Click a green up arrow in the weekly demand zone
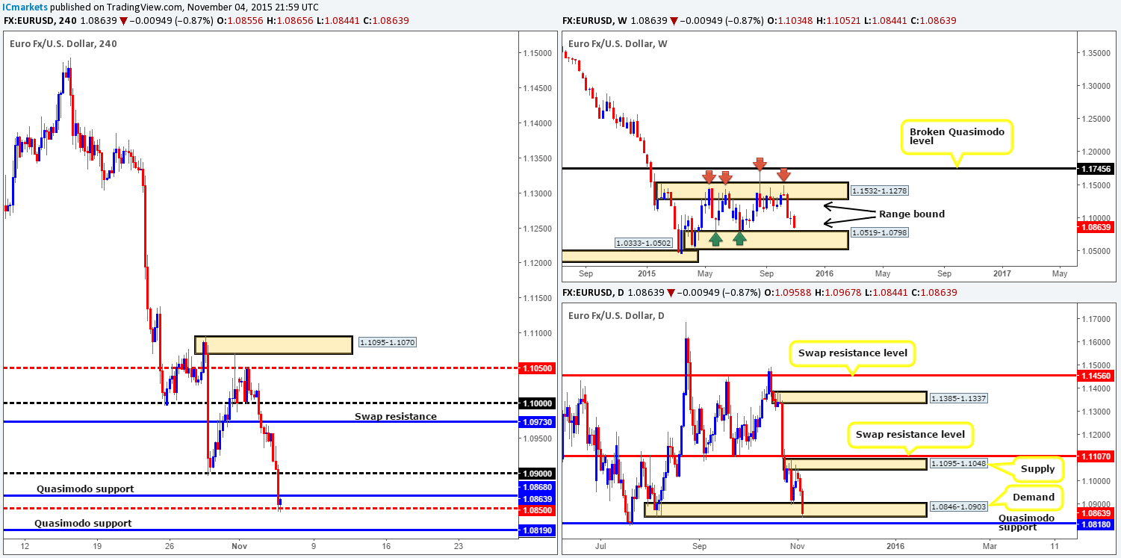Viewport: 1121px width, 558px height. 716,238
